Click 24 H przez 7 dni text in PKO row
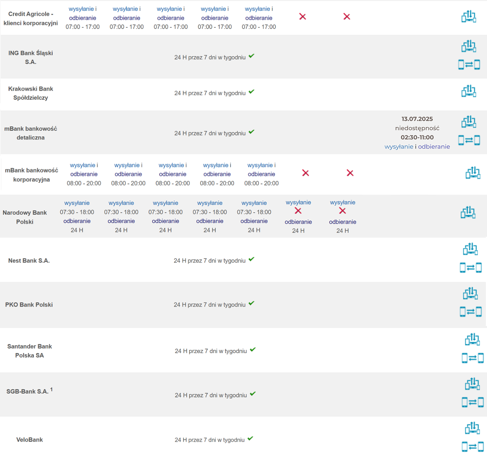Viewport: 487px width, 457px height. pos(210,305)
